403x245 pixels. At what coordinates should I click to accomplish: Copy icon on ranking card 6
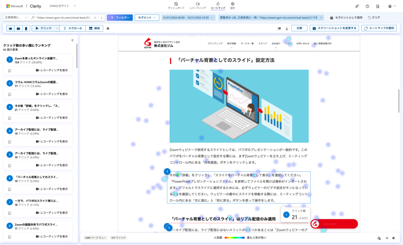pyautogui.click(x=9, y=189)
